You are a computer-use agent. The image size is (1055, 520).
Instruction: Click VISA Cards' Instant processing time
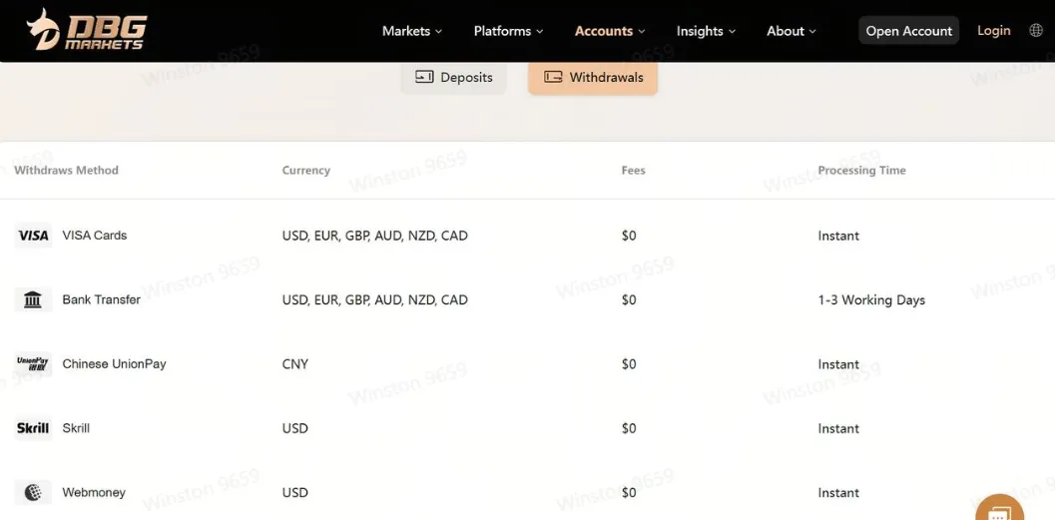(x=838, y=237)
